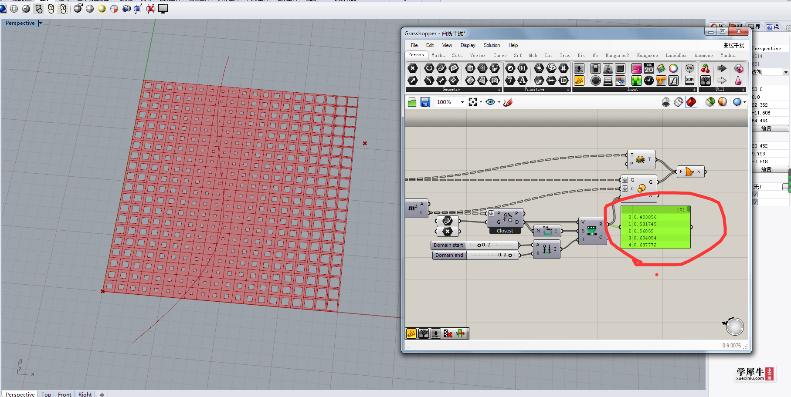Click the Domain end slider
Image resolution: width=791 pixels, height=397 pixels.
click(476, 255)
